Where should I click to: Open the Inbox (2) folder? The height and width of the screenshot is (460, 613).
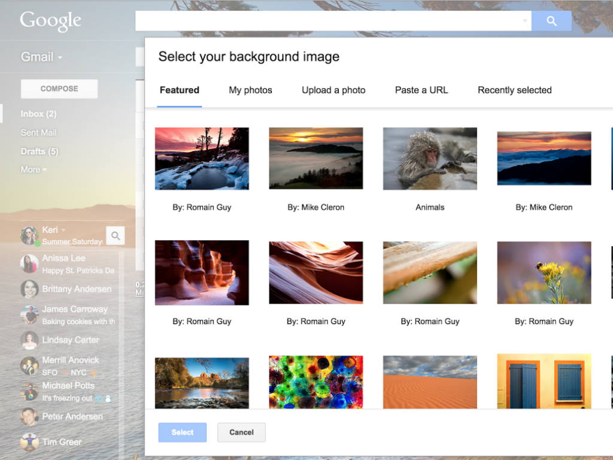click(38, 114)
